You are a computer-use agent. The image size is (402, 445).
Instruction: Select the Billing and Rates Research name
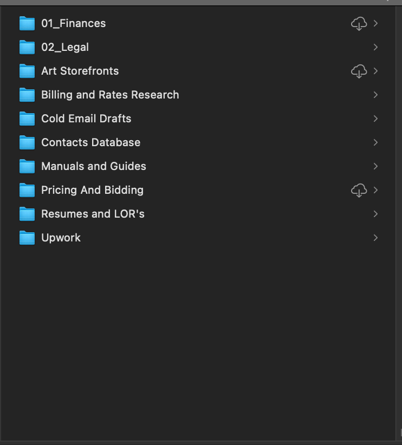click(x=110, y=95)
